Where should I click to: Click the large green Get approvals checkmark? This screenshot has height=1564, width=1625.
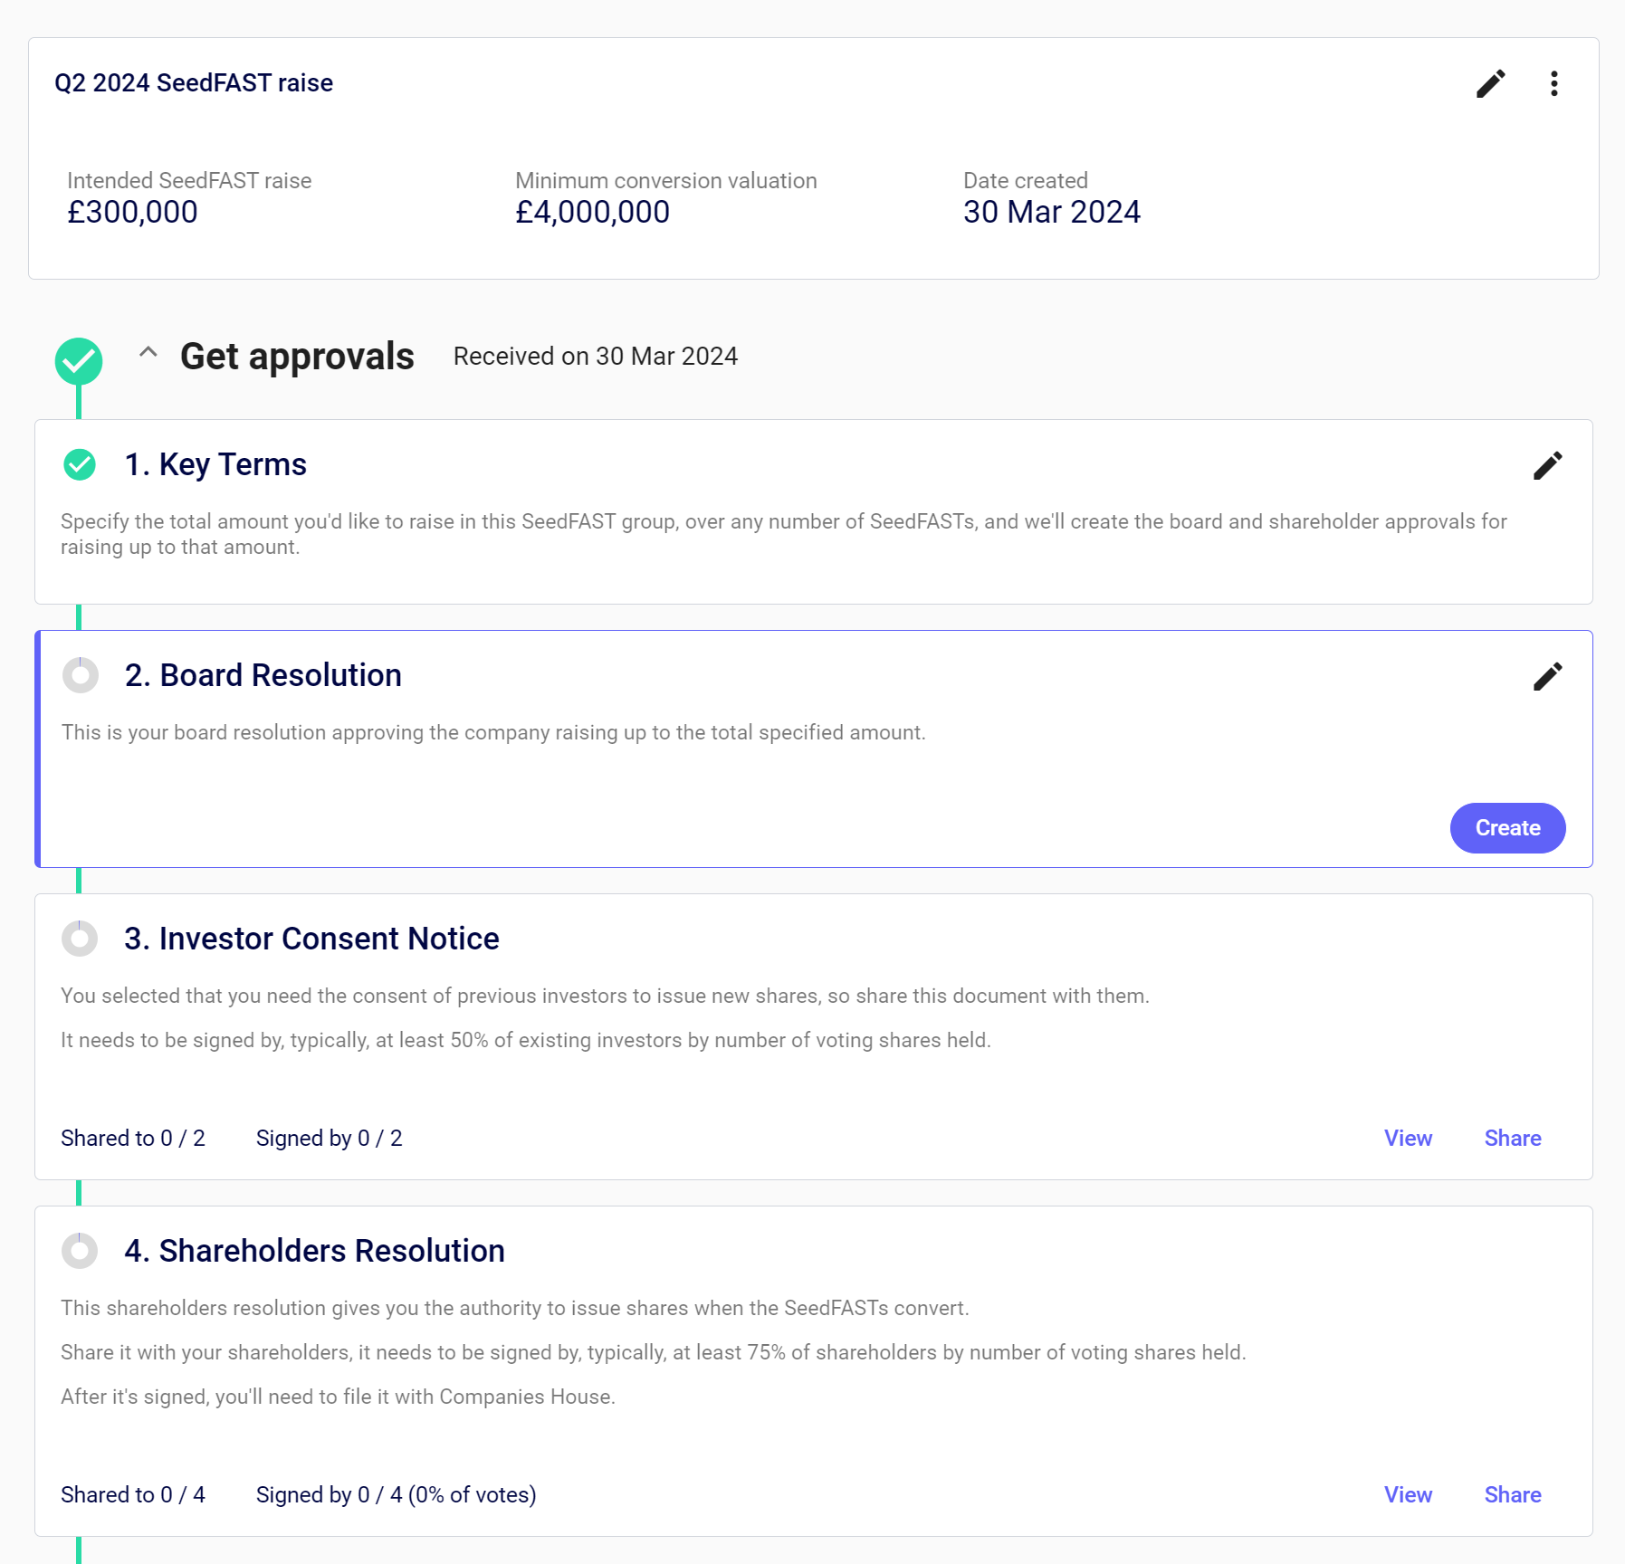click(x=79, y=361)
